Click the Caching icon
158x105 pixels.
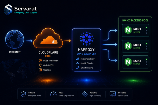pos(40,70)
